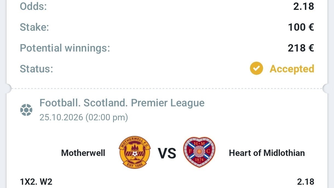The image size is (334, 188).
Task: Click the Potential winnings label
Action: pos(65,48)
